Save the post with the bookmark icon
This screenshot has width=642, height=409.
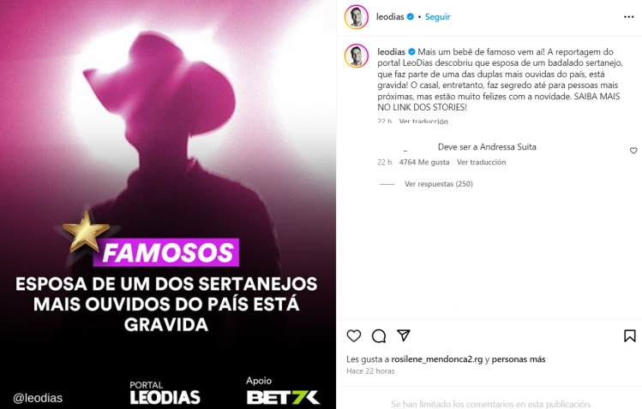pyautogui.click(x=630, y=336)
